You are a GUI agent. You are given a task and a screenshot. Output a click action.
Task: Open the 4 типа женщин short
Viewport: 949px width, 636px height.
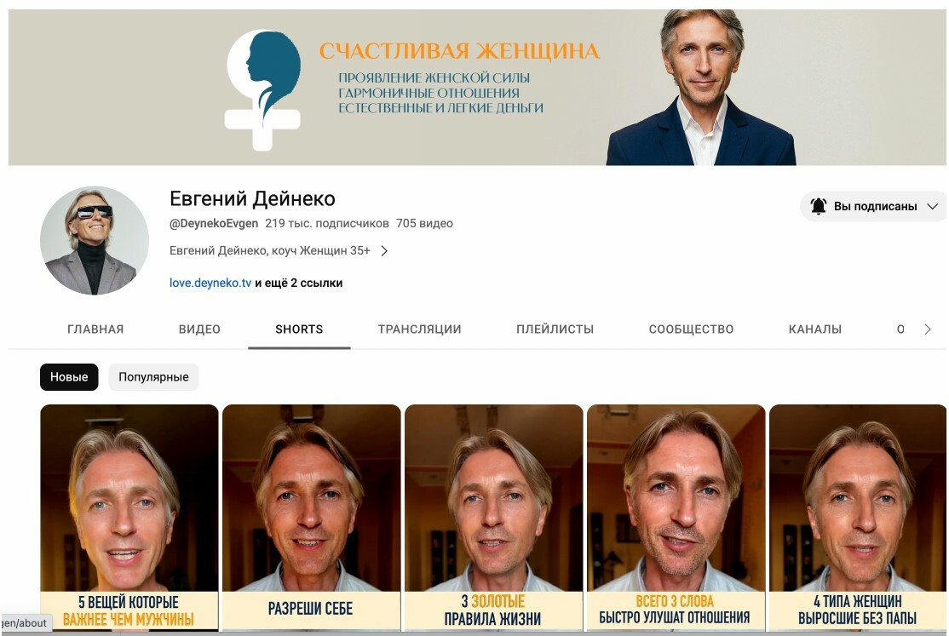857,518
